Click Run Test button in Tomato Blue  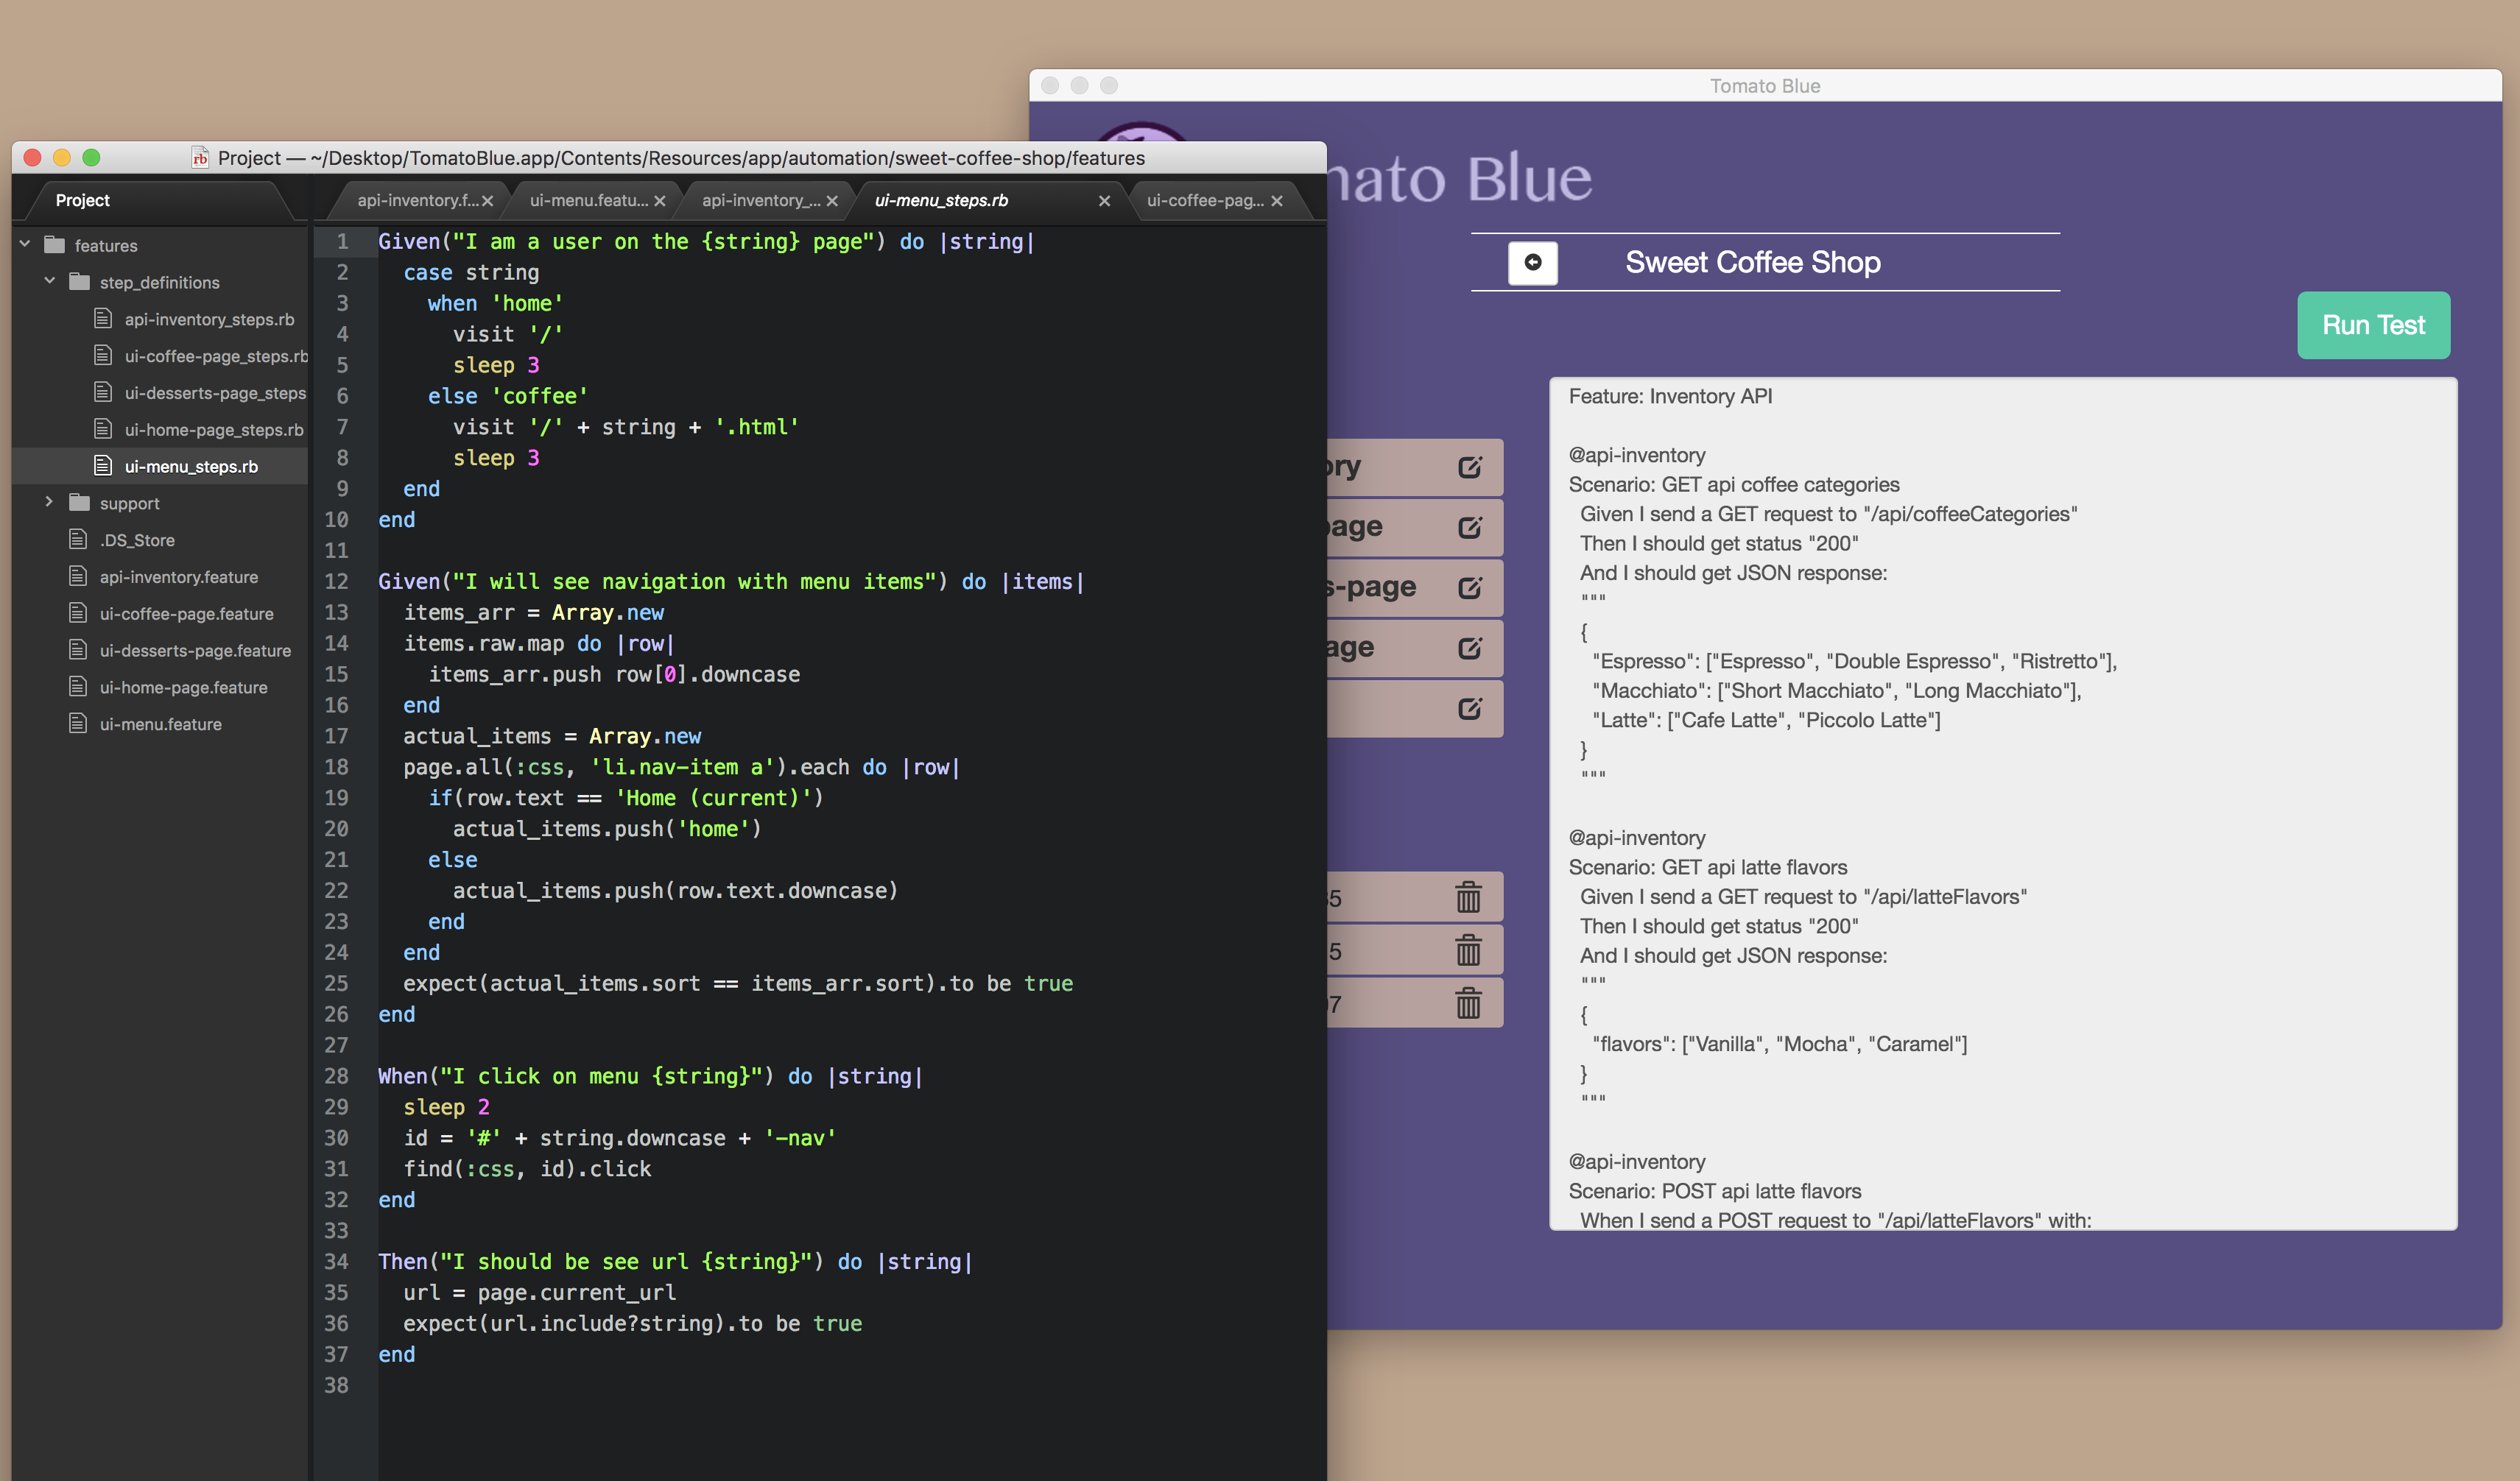pyautogui.click(x=2373, y=325)
